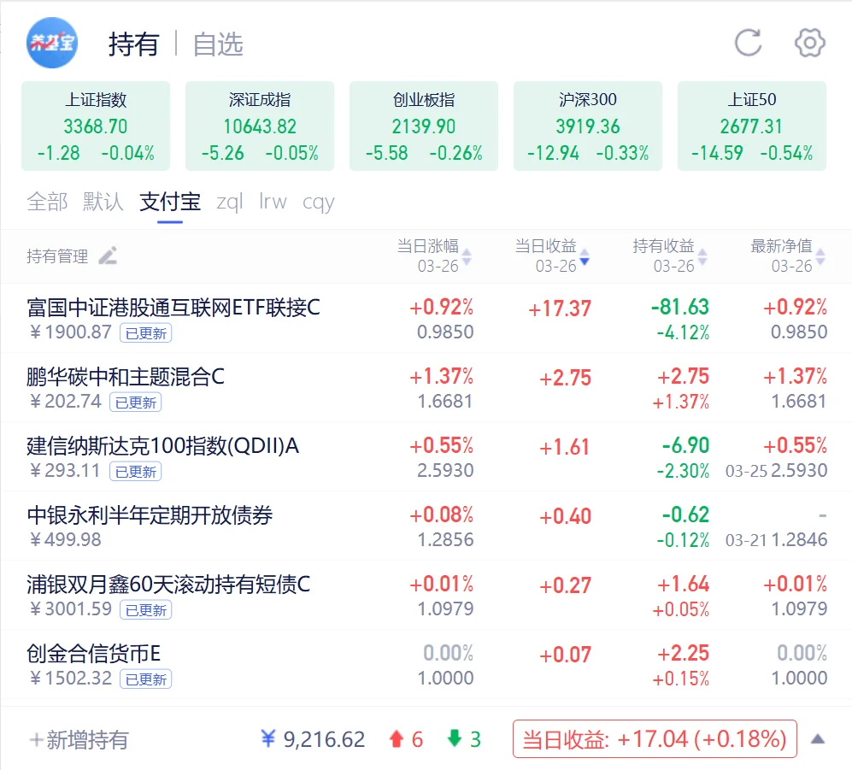Select the cqy group tab
Viewport: 852px width, 770px height.
[x=319, y=202]
